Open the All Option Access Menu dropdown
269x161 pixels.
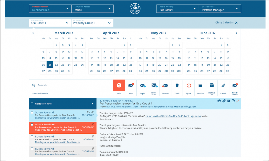tap(92, 9)
